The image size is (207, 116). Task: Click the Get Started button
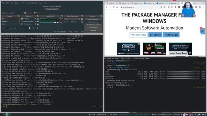point(155,35)
